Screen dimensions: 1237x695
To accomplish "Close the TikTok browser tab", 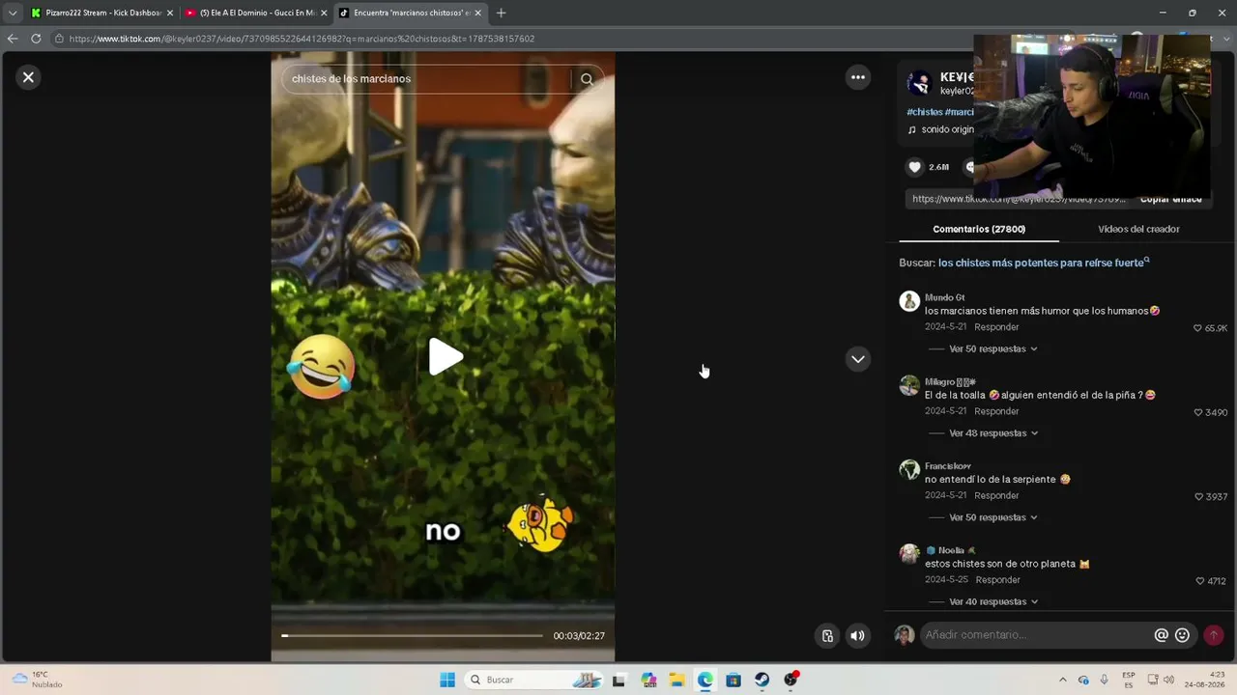I will coord(477,13).
